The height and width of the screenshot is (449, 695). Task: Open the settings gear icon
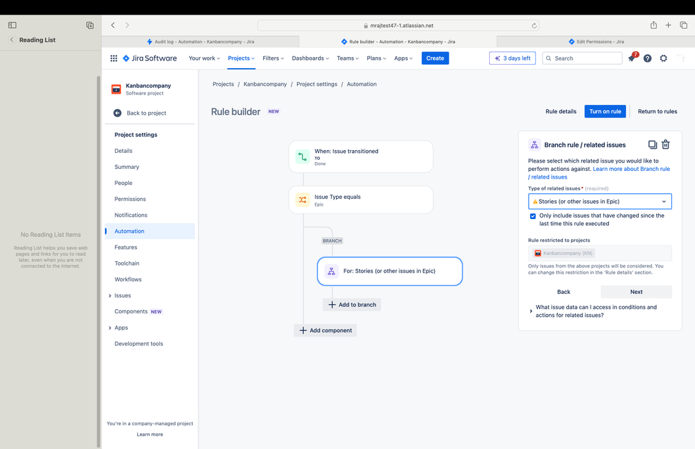pos(663,58)
